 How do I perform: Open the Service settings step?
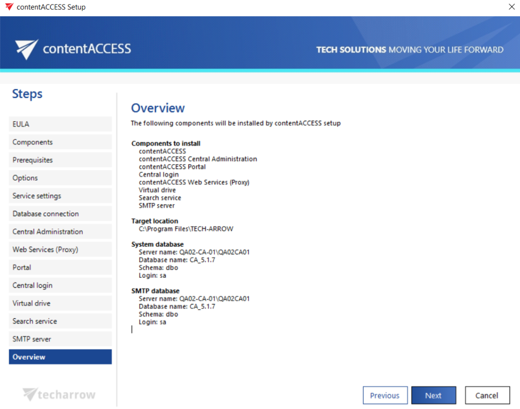click(60, 196)
